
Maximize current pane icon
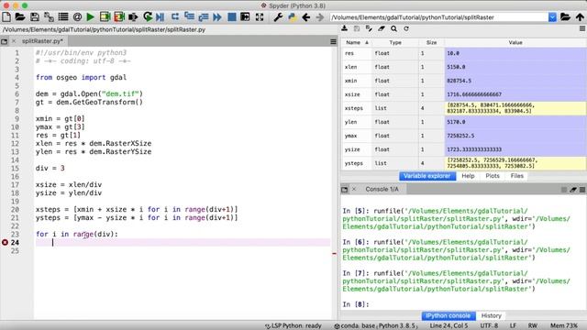pos(245,16)
